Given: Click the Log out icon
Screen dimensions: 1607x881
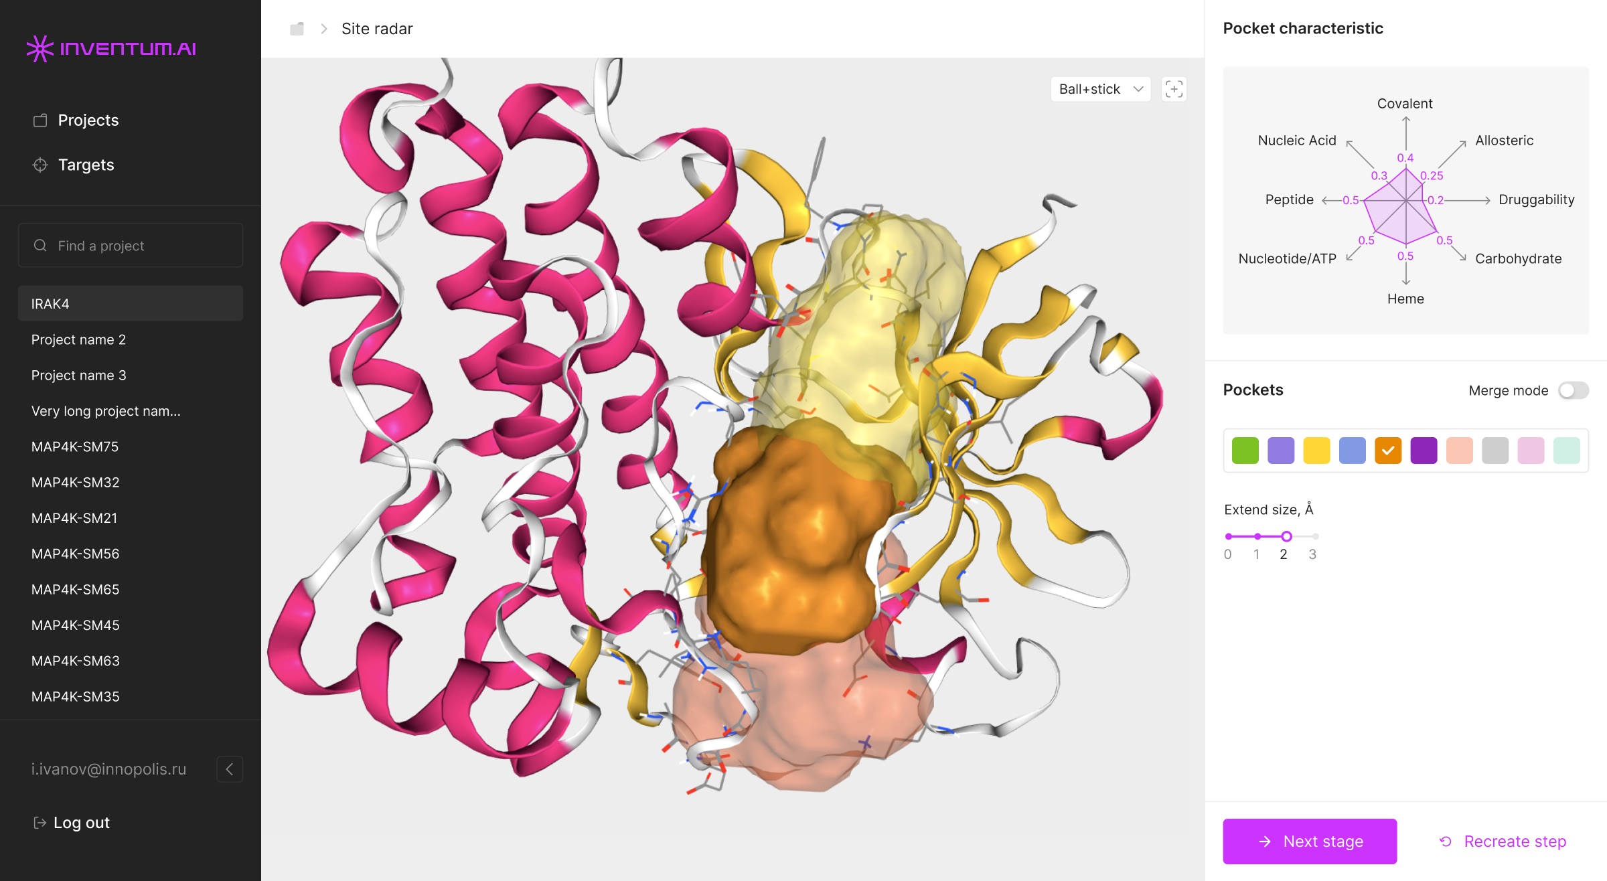Looking at the screenshot, I should [40, 823].
